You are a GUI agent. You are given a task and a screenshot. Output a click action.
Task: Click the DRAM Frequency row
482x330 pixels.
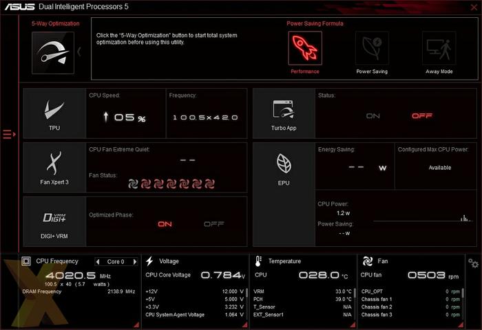(x=78, y=291)
